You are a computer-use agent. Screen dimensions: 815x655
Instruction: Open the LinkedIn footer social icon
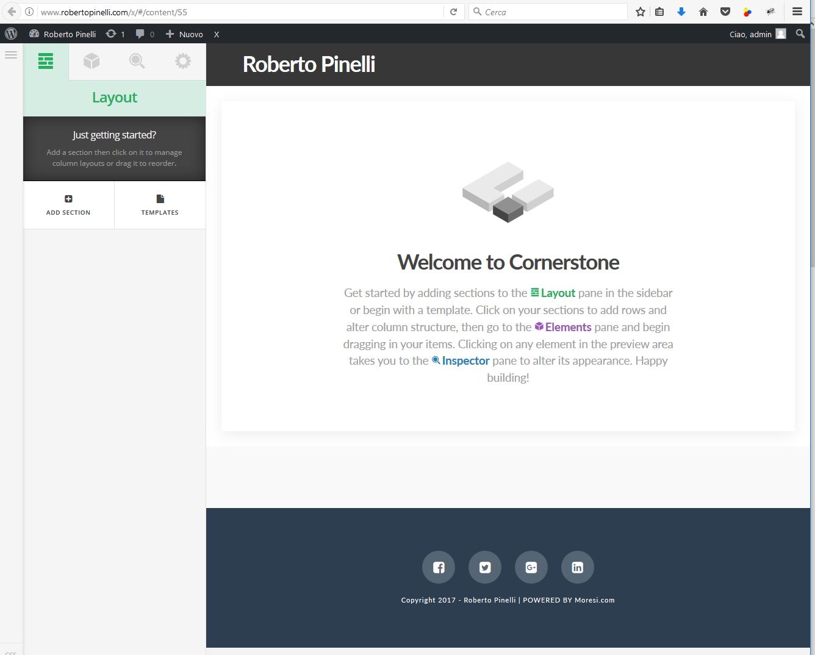pos(578,567)
